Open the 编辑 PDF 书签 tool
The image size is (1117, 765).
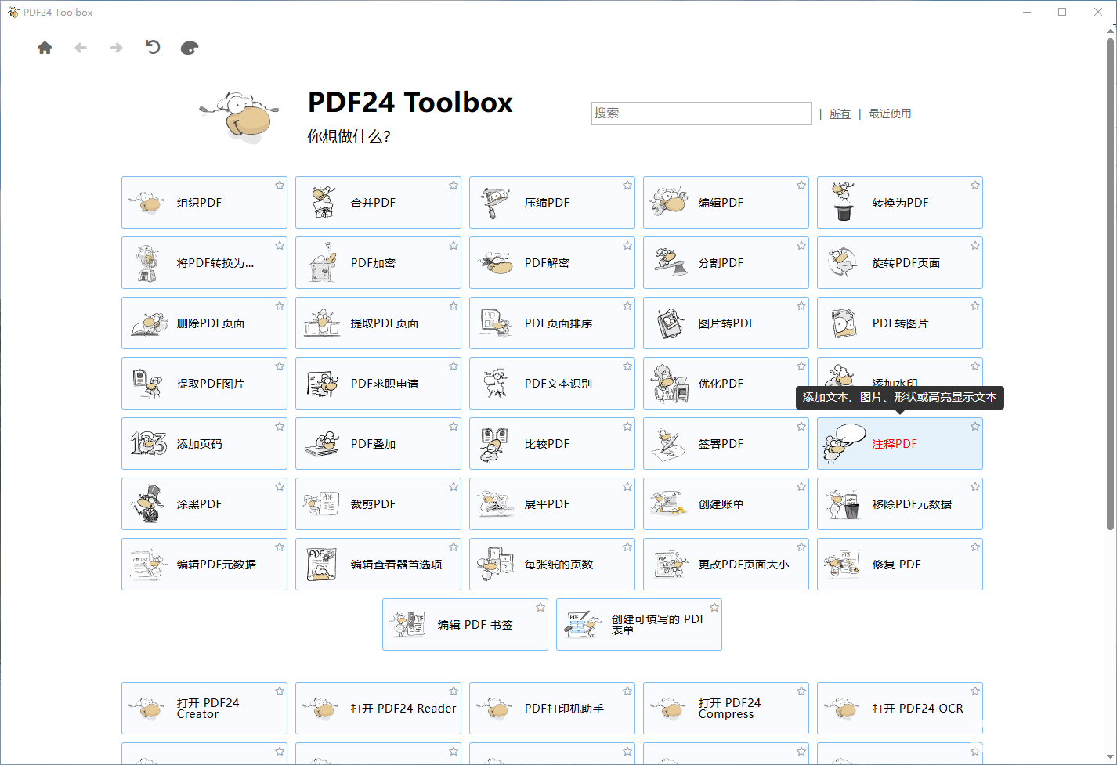(x=465, y=624)
